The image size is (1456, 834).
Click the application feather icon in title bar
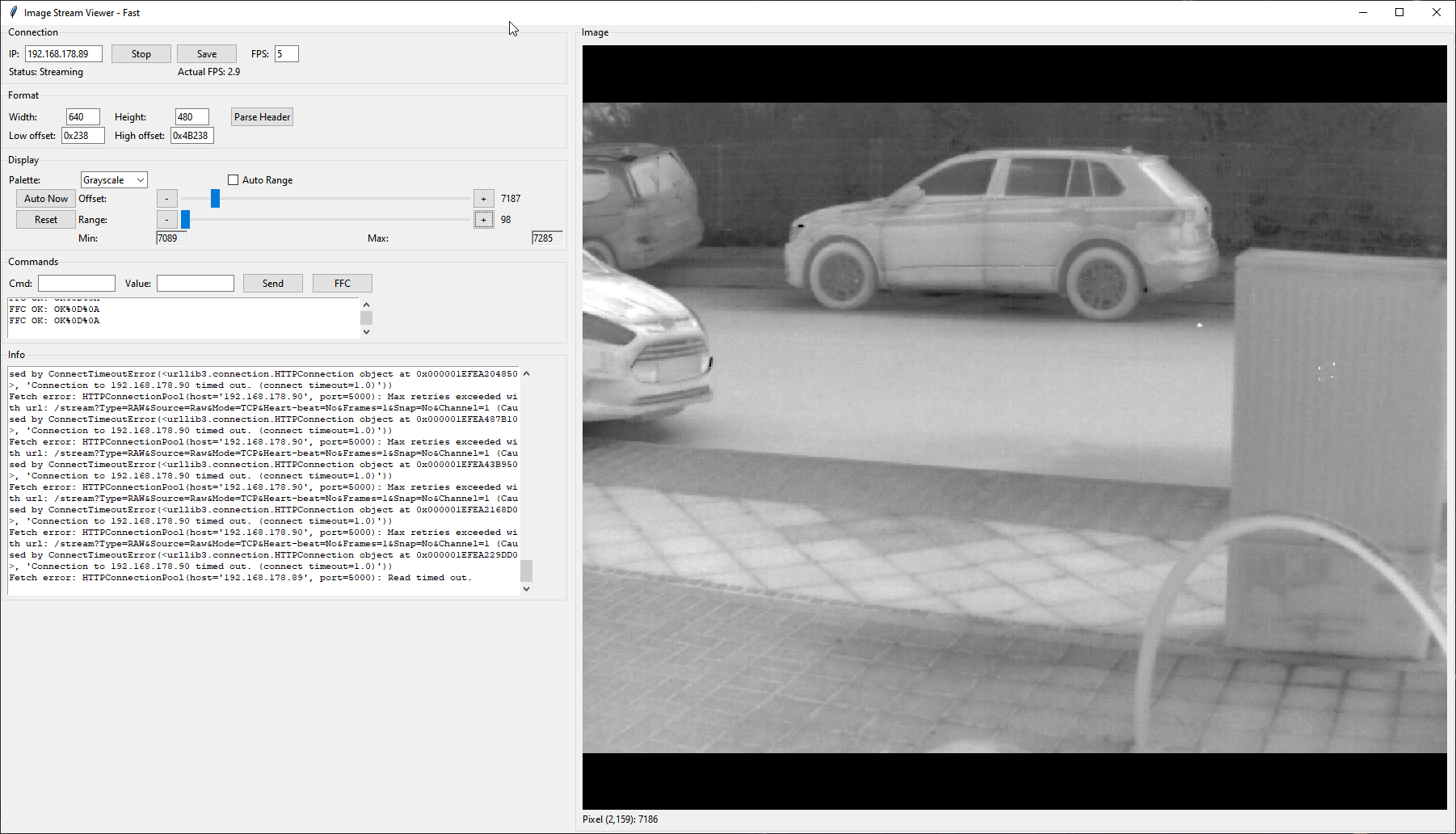click(13, 12)
